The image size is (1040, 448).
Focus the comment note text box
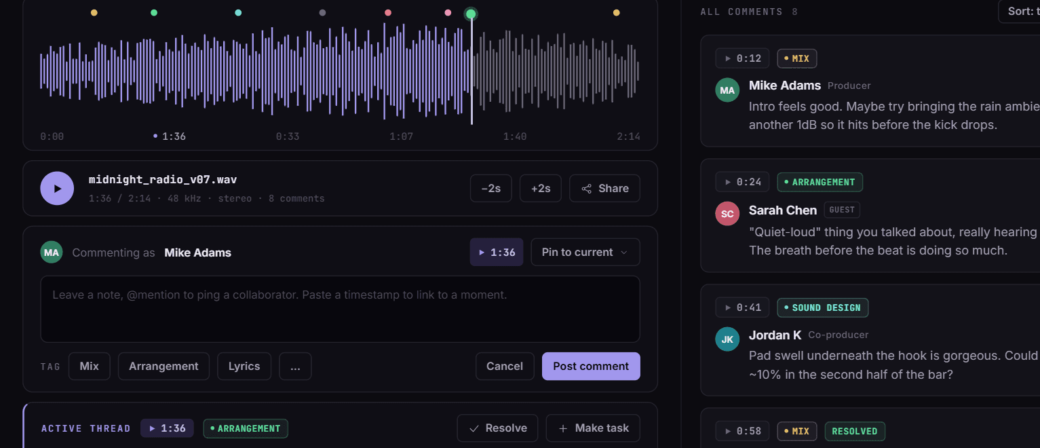(x=340, y=309)
